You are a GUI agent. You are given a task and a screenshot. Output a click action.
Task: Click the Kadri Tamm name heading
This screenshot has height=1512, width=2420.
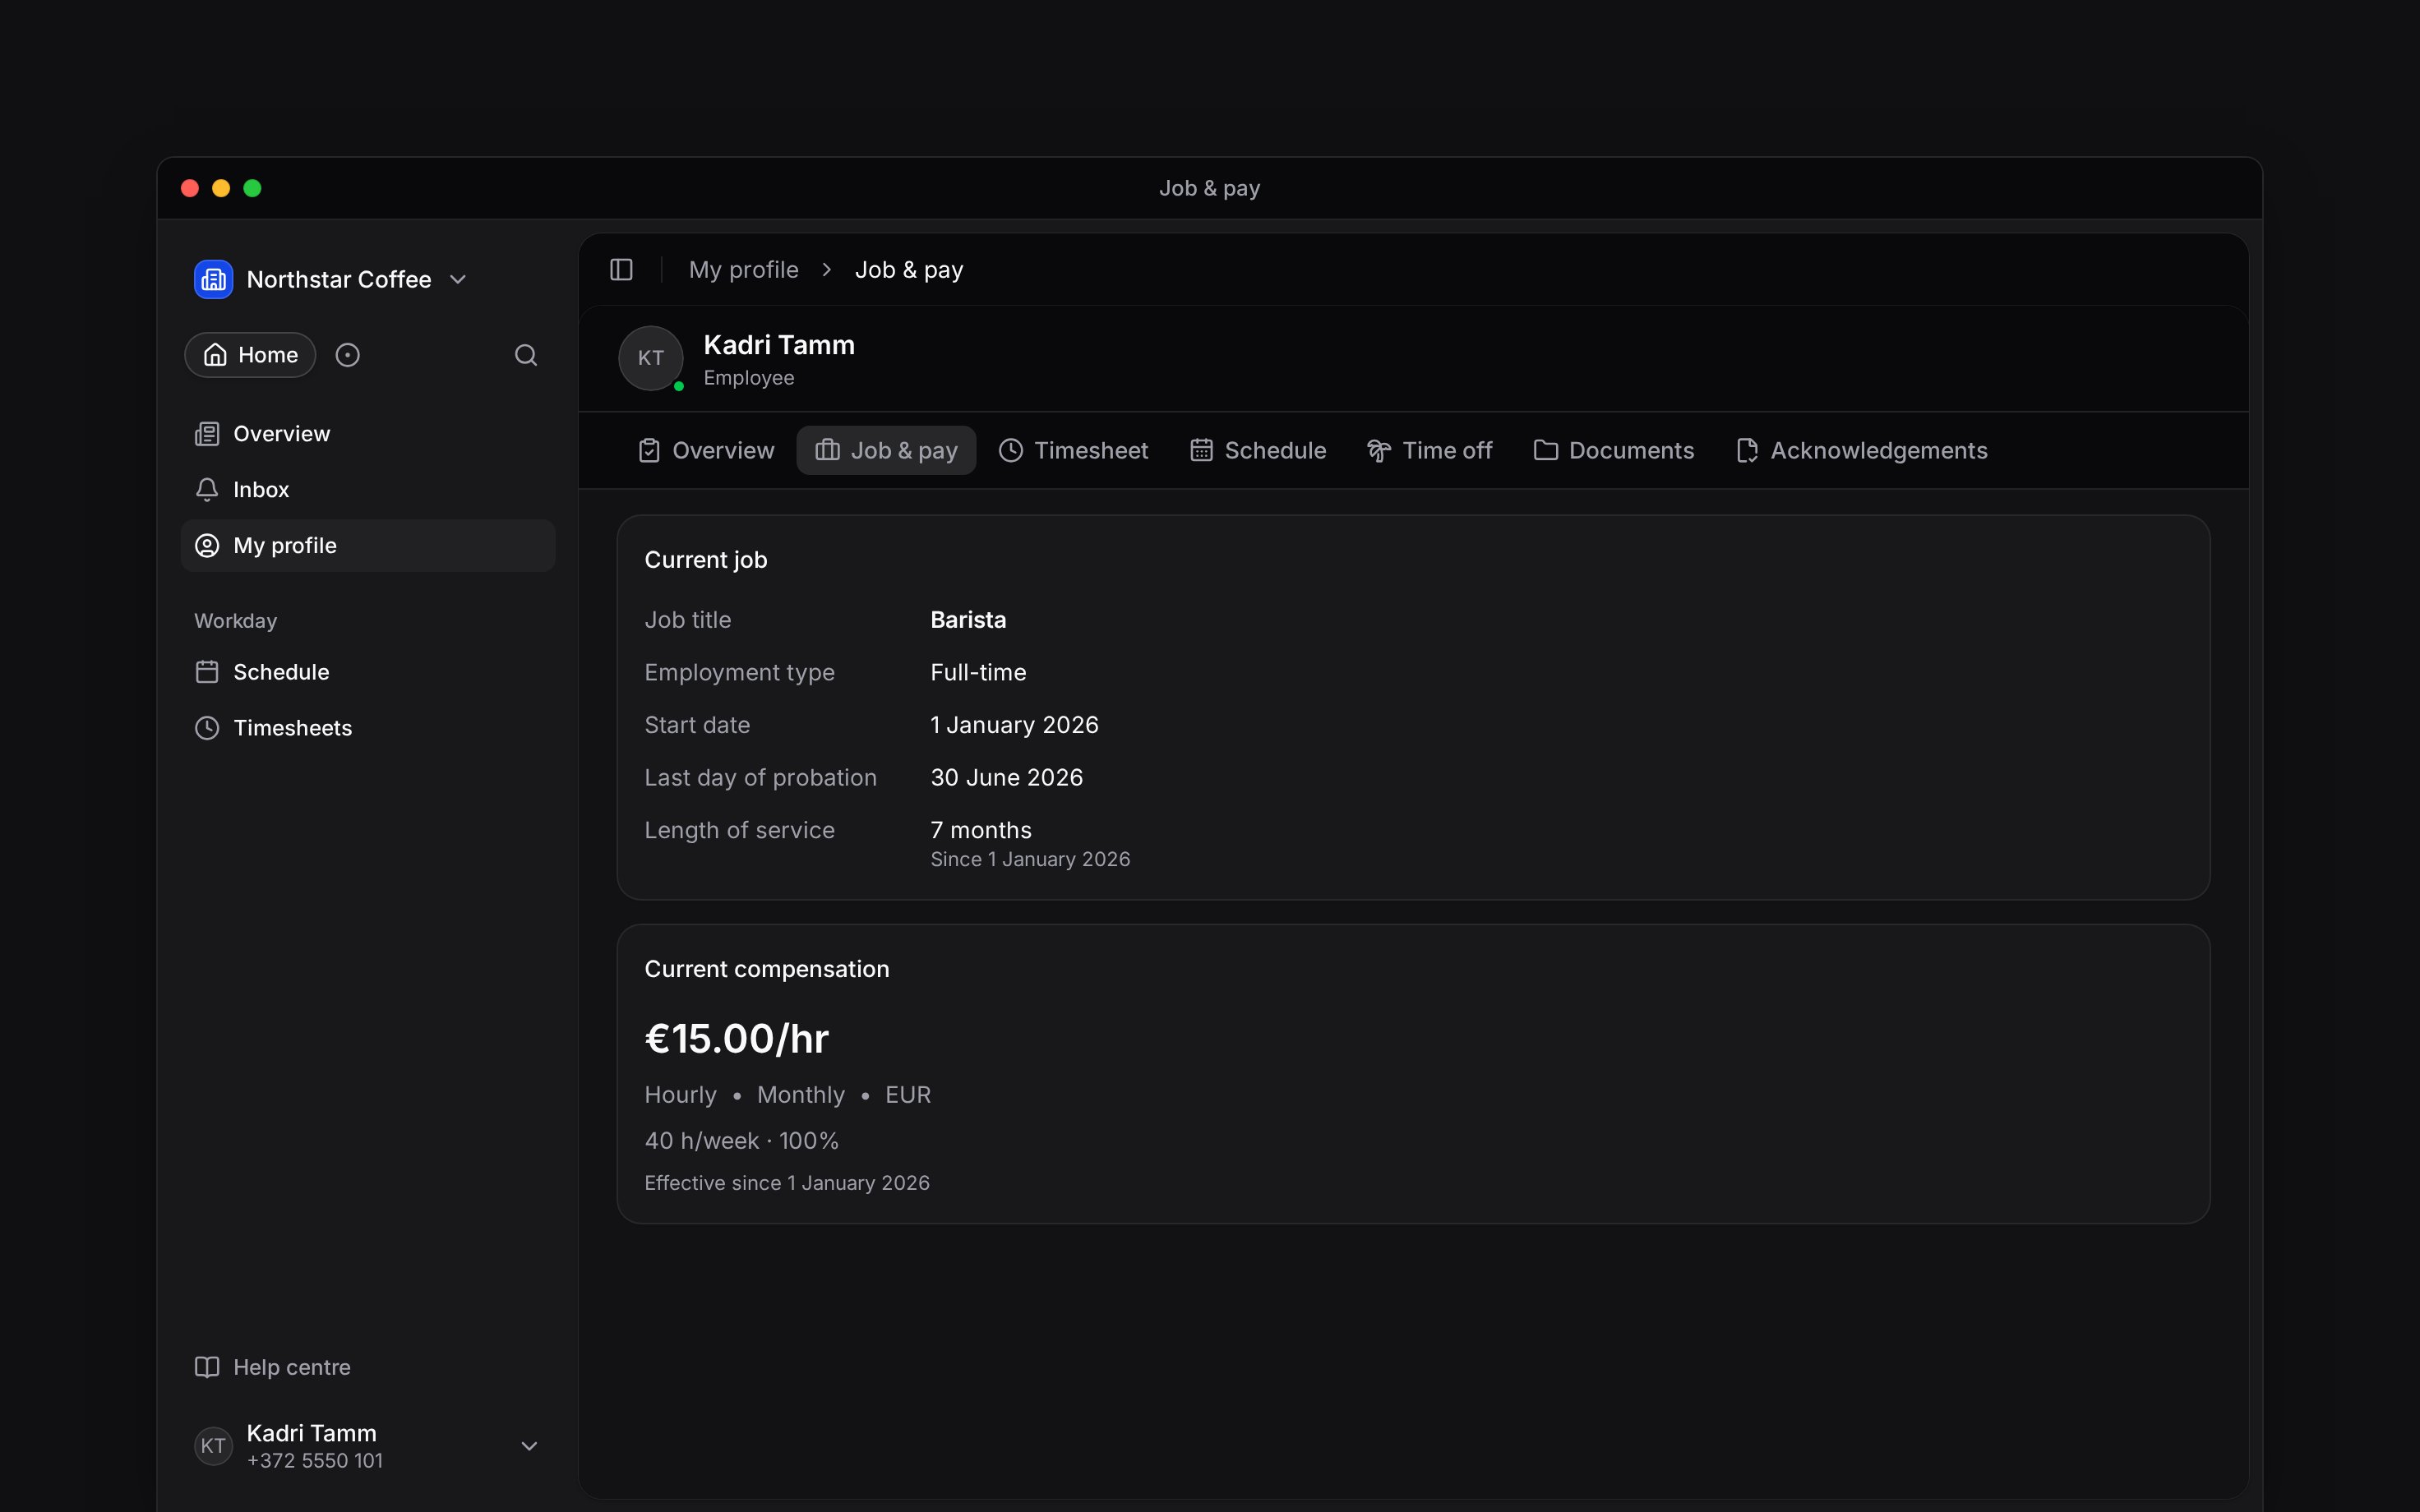click(779, 345)
